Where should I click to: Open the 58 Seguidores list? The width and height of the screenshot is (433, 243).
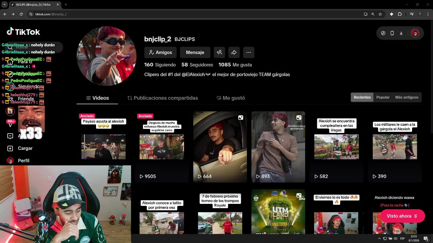pos(197,65)
